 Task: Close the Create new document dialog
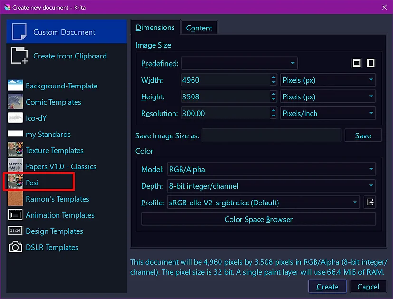click(x=384, y=7)
